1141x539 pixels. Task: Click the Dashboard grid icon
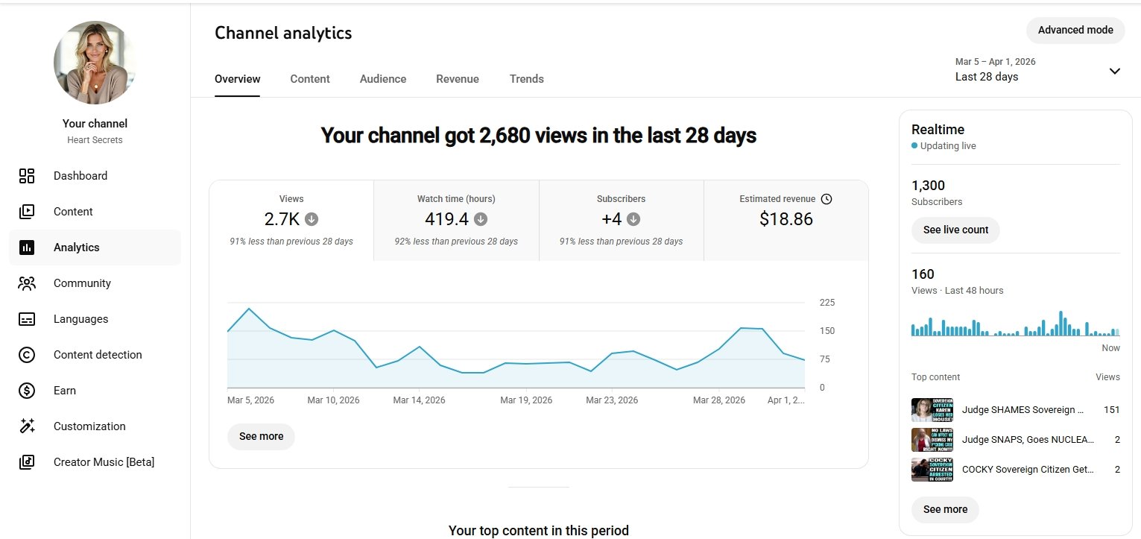coord(27,176)
